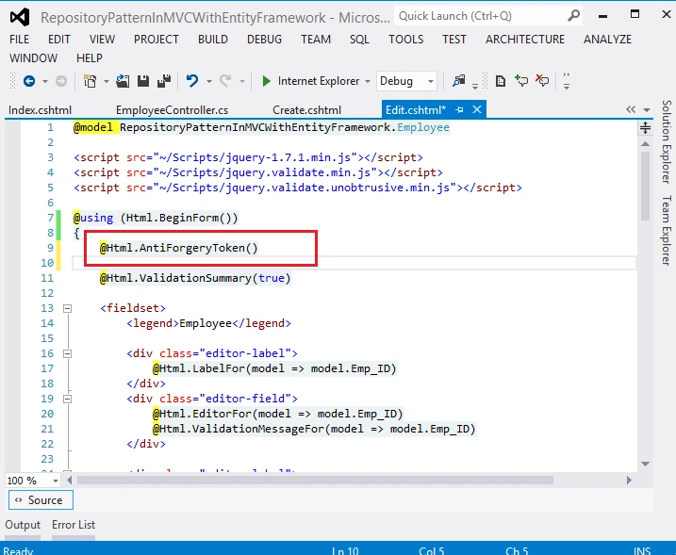
Task: Open the Redo history dropdown arrow
Action: click(x=242, y=81)
